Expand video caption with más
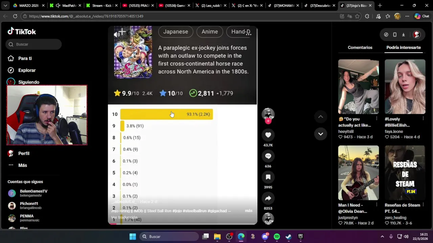 [249, 211]
